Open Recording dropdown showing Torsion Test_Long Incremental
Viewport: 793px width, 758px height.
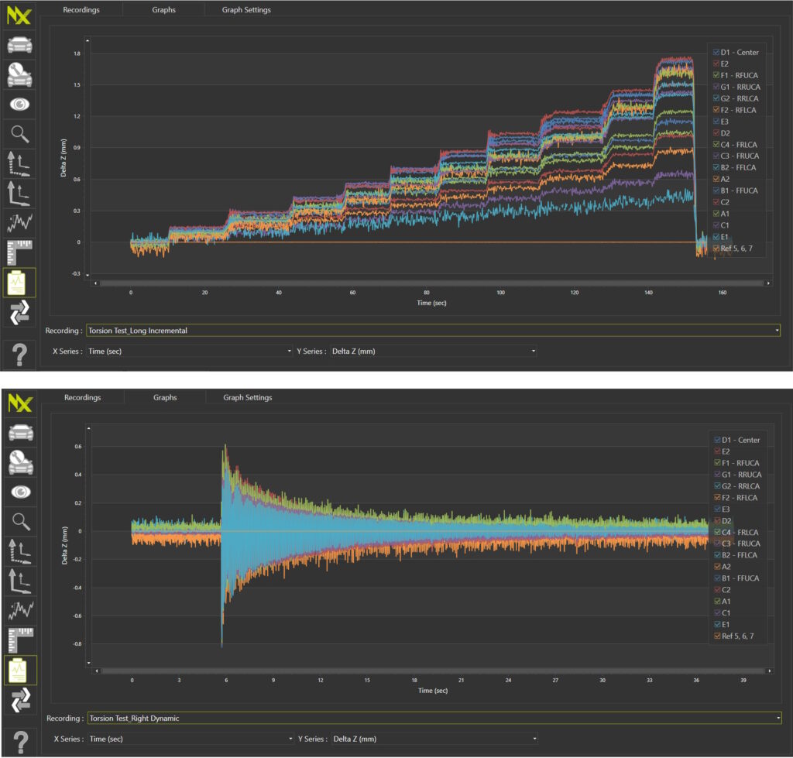click(433, 331)
